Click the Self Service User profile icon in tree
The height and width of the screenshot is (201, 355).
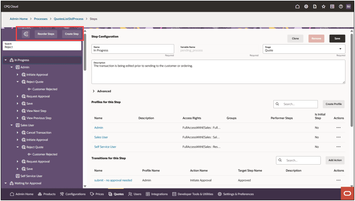[x=17, y=176]
